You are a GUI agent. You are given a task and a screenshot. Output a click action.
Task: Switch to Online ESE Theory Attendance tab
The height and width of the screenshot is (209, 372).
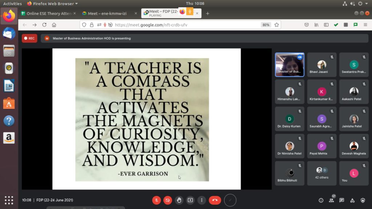pyautogui.click(x=48, y=13)
